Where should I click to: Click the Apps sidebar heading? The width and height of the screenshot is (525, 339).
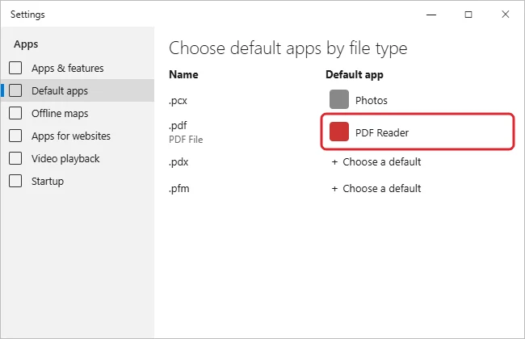[x=26, y=44]
